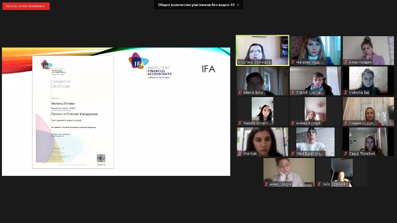Viewport: 397px width, 223px height.
Task: Click muted mic icon beside Віталій Шапов...
Action: tap(293, 93)
